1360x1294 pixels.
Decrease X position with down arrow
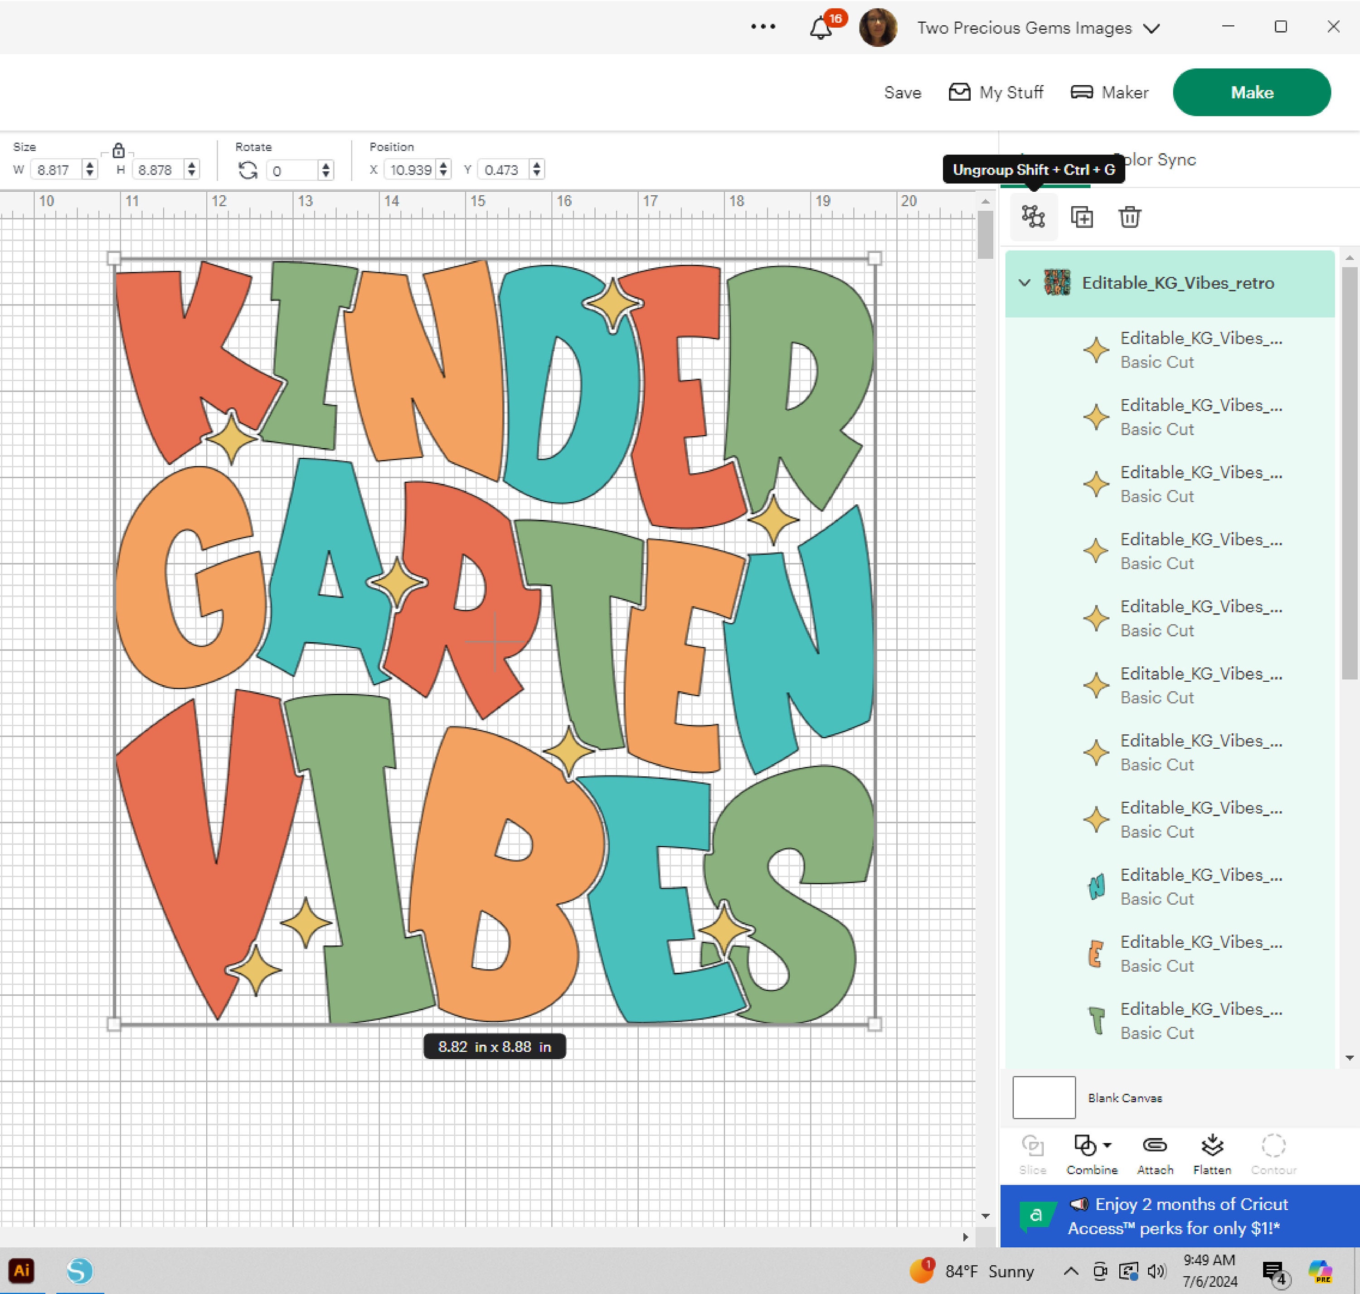coord(444,174)
